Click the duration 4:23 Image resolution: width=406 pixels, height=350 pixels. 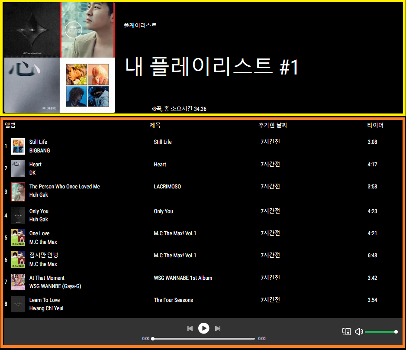[x=372, y=211]
